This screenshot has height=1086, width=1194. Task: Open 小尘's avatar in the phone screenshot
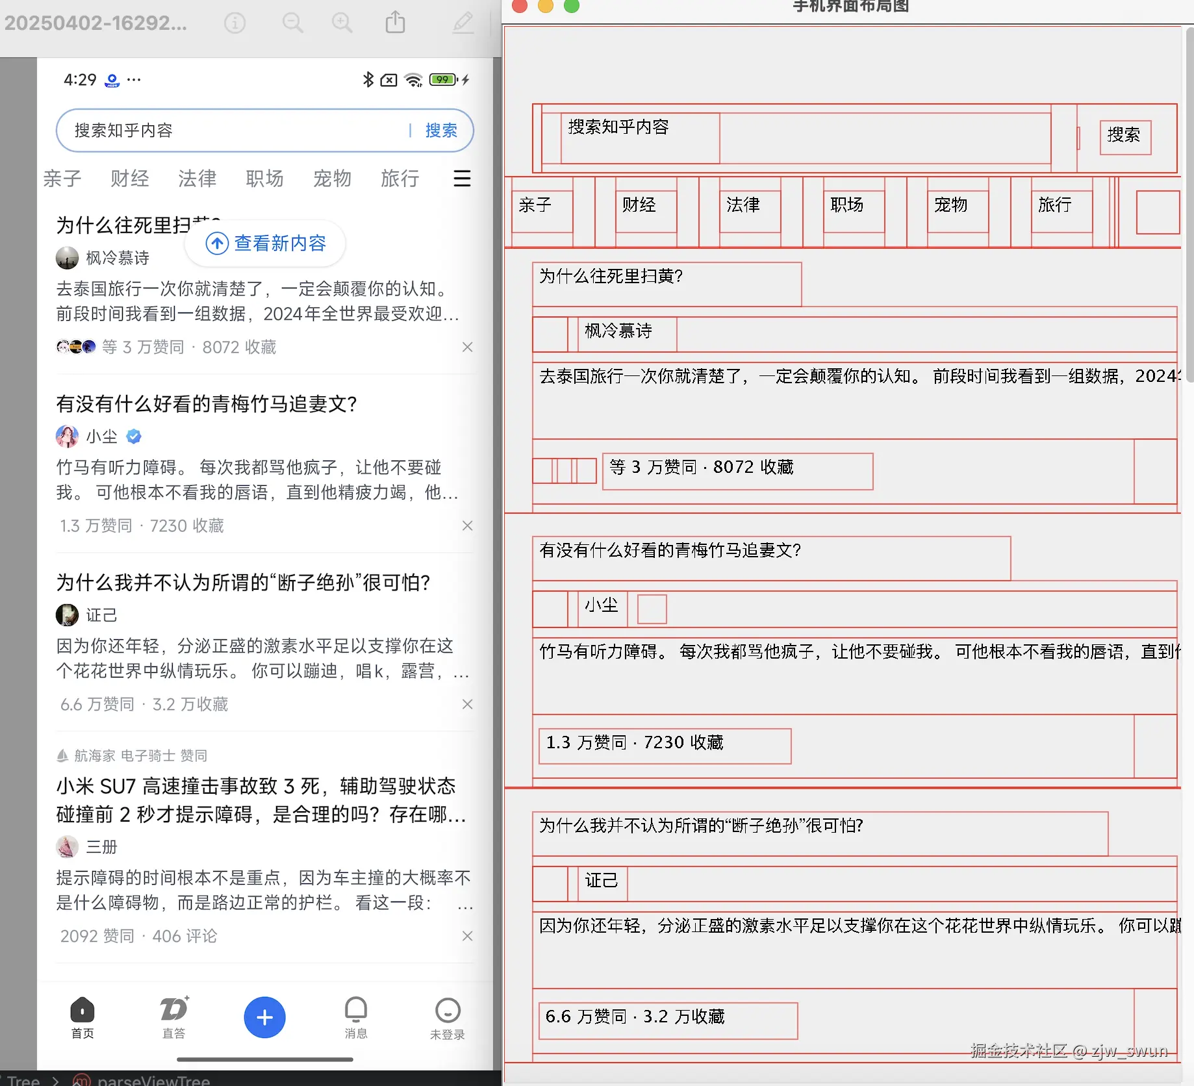pos(67,436)
